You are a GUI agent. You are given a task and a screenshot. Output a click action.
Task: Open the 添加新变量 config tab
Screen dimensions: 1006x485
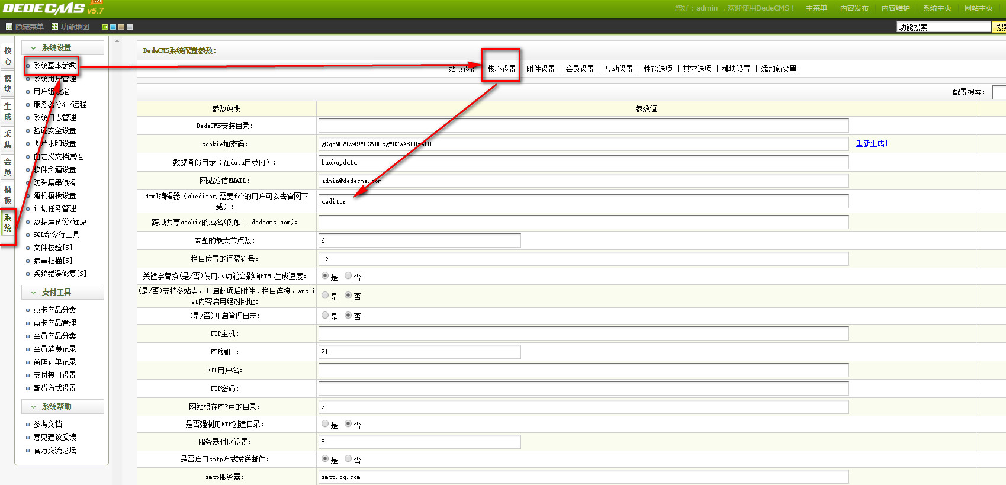pos(779,69)
